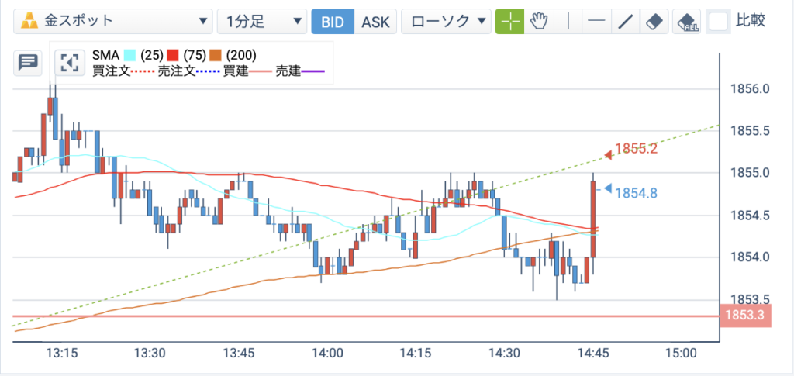Switch price display to ASK
The width and height of the screenshot is (794, 376).
pyautogui.click(x=375, y=22)
